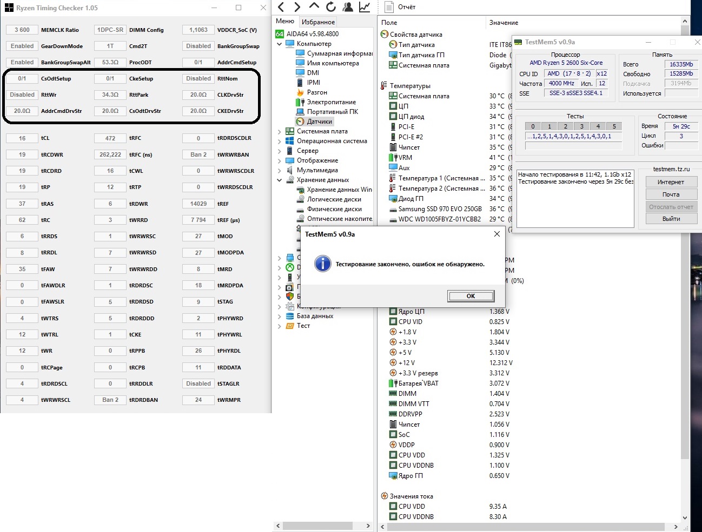
Task: Click the Всего memory value 16335Mb
Action: 681,64
